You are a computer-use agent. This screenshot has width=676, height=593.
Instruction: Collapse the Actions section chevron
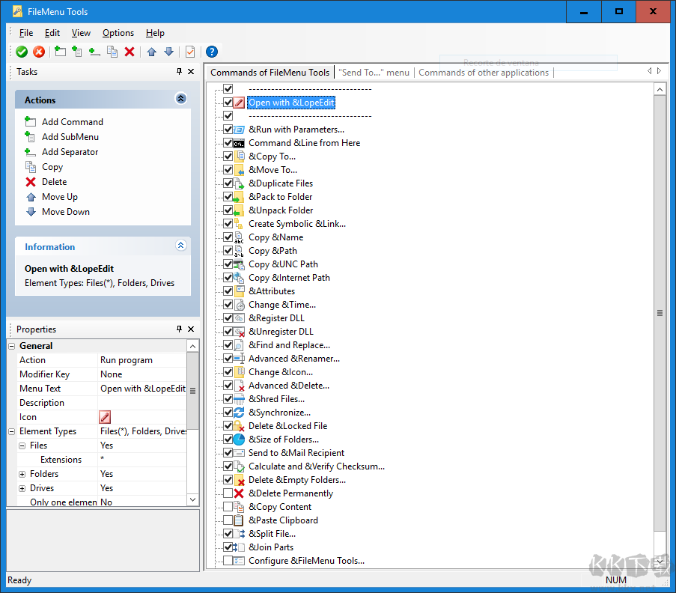click(181, 99)
